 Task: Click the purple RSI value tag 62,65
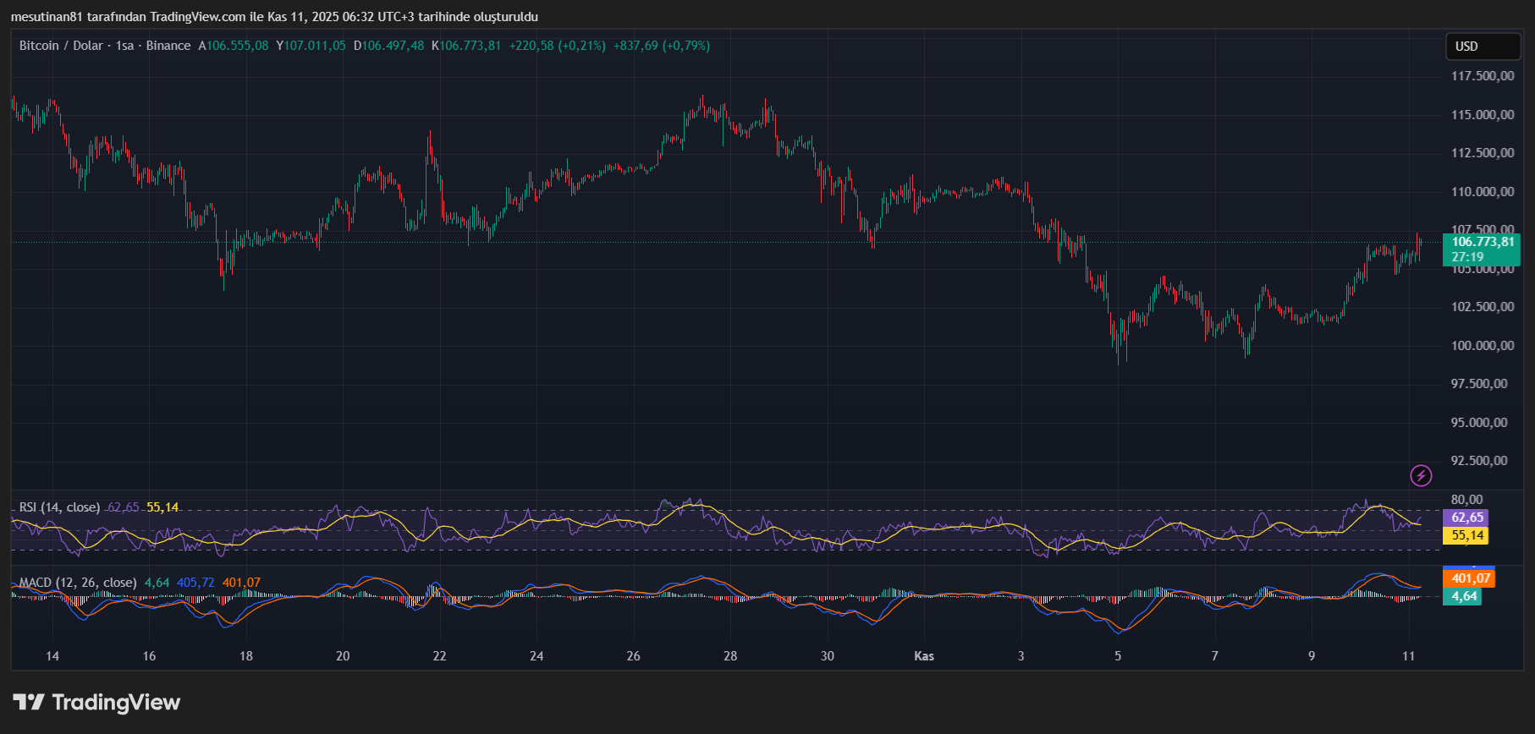[1467, 518]
